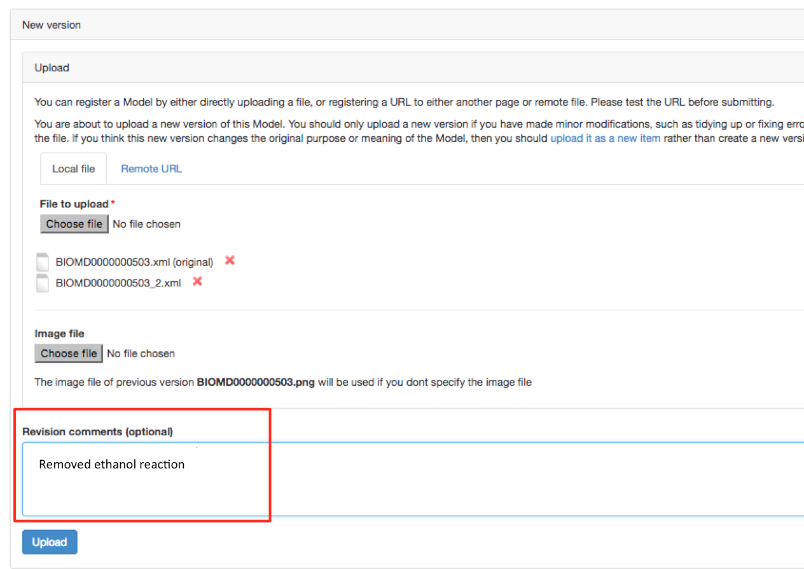Click 'No file chosen' in Image file section

pos(141,353)
